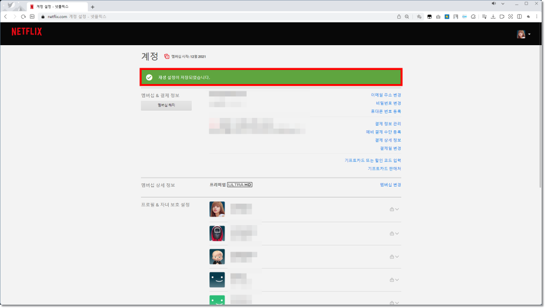Open 비밀번호 변경 link

point(388,103)
